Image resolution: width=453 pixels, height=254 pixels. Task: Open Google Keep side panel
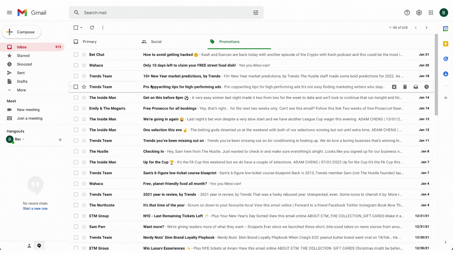(x=445, y=44)
